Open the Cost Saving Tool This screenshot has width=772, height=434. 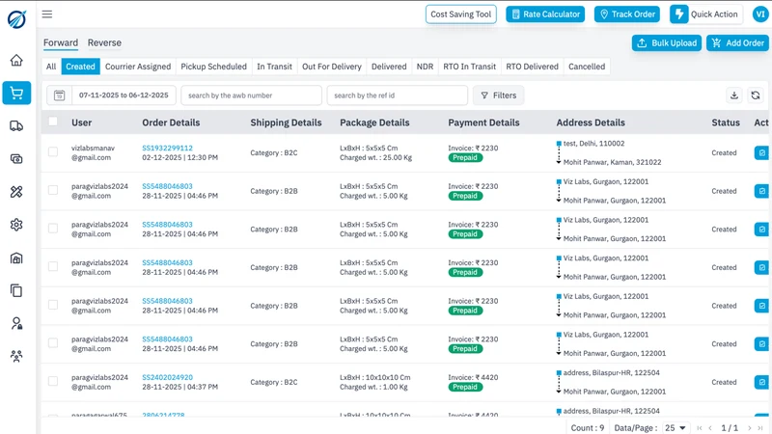[x=461, y=14]
